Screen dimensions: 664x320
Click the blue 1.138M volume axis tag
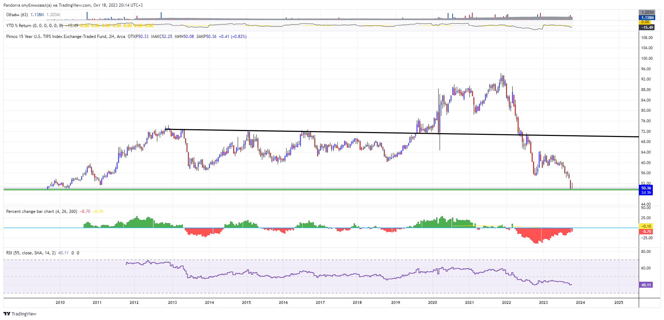click(x=647, y=18)
